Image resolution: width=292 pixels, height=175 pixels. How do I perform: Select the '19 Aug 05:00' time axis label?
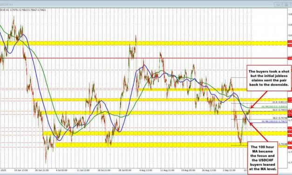[x=189, y=170]
